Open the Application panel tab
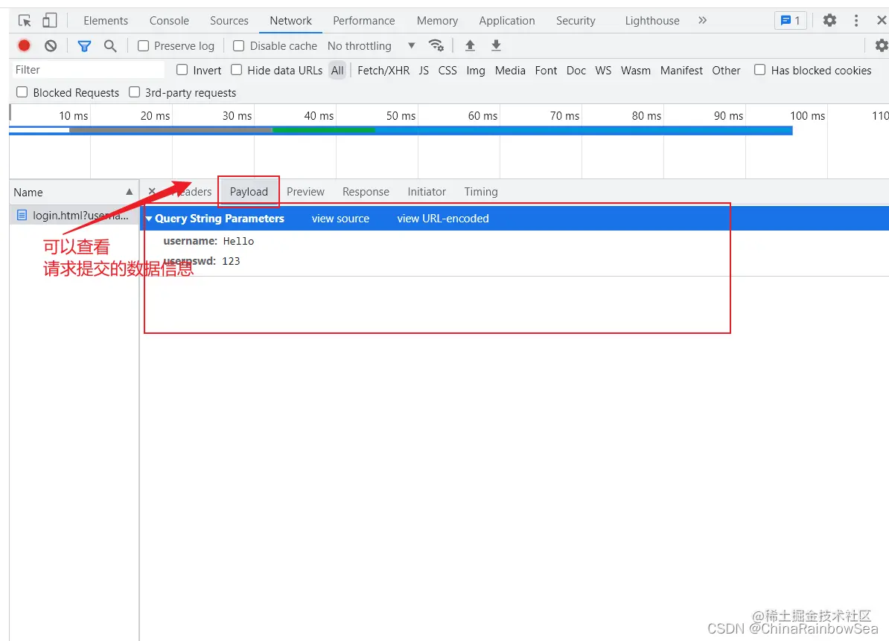Image resolution: width=889 pixels, height=641 pixels. 507,21
